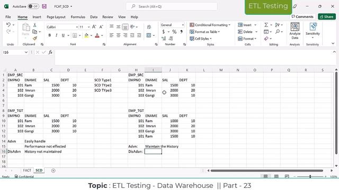Click the Find & Select magnifier icon
Viewport: 339px width, 190px height.
[x=278, y=32]
